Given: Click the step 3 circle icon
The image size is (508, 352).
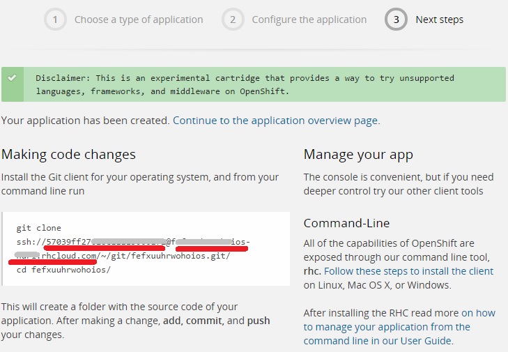Looking at the screenshot, I should coord(396,20).
